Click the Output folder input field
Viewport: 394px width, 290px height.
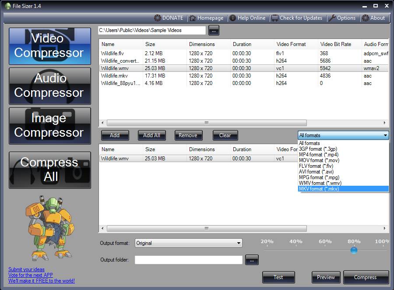coord(188,260)
